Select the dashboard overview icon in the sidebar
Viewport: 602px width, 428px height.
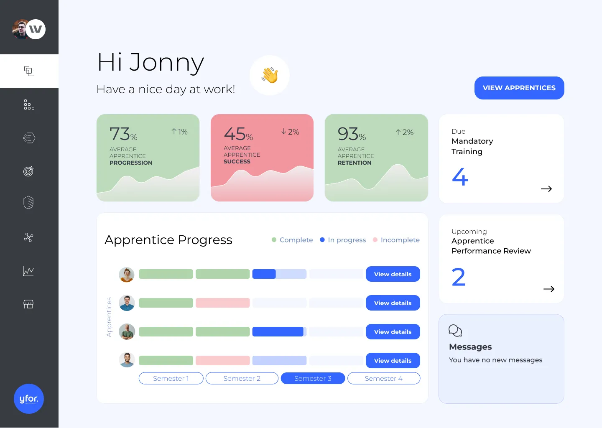pyautogui.click(x=29, y=71)
